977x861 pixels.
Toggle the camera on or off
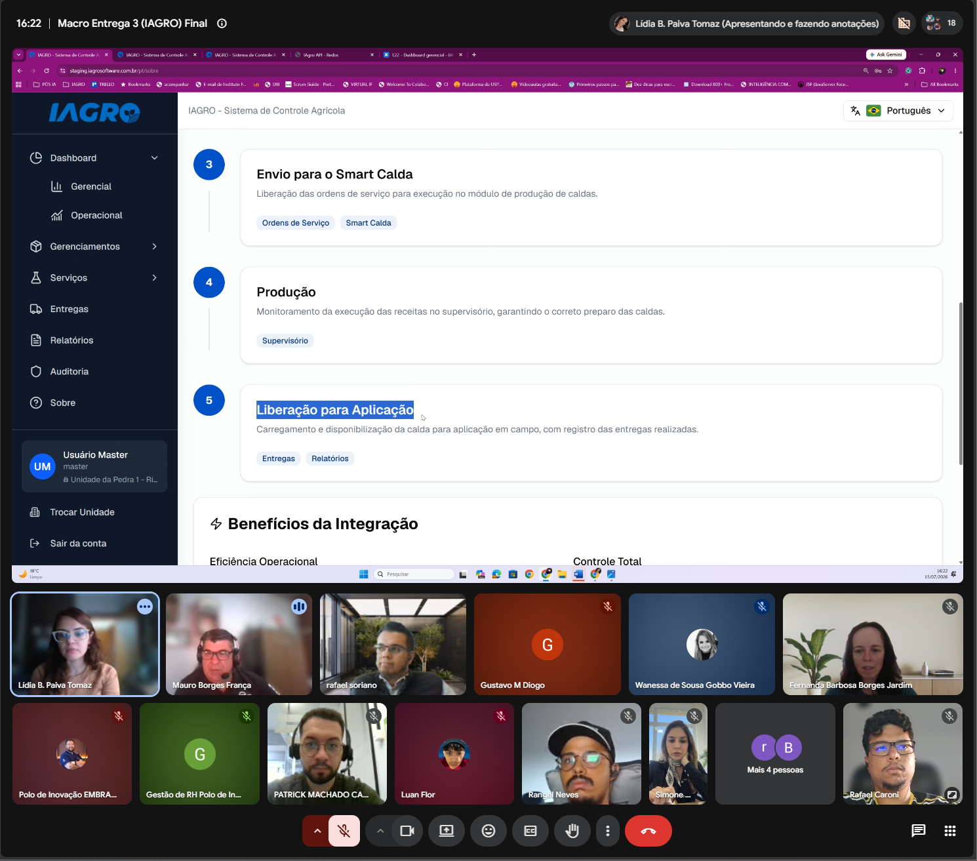point(407,831)
